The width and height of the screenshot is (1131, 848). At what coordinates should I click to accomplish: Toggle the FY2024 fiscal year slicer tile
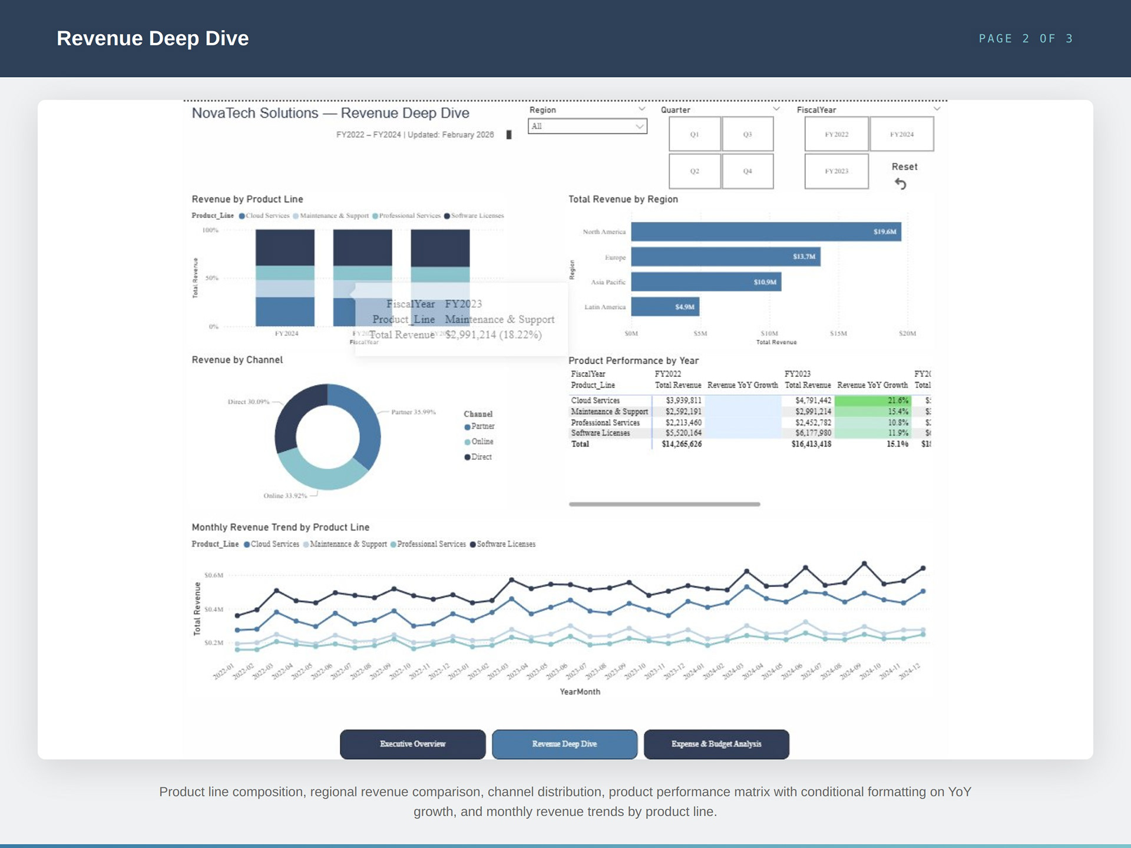tap(901, 134)
